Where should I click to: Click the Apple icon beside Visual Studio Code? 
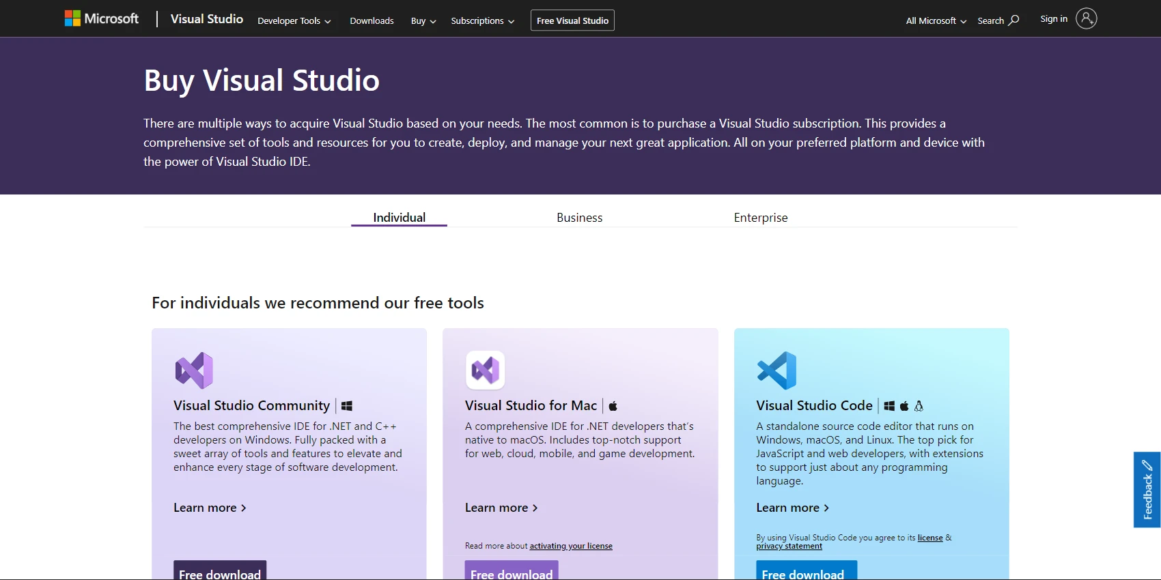tap(904, 406)
